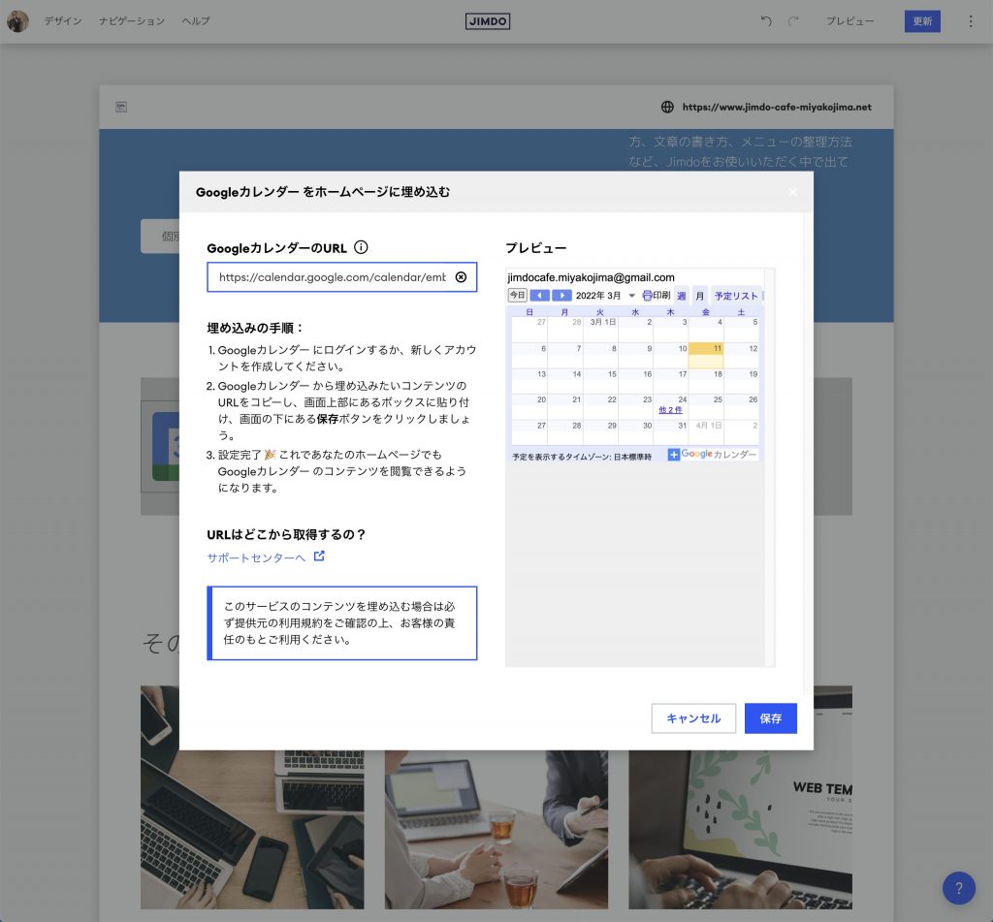This screenshot has height=922, width=993.
Task: Open the 2022年 3月 date picker dropdown
Action: (x=631, y=296)
